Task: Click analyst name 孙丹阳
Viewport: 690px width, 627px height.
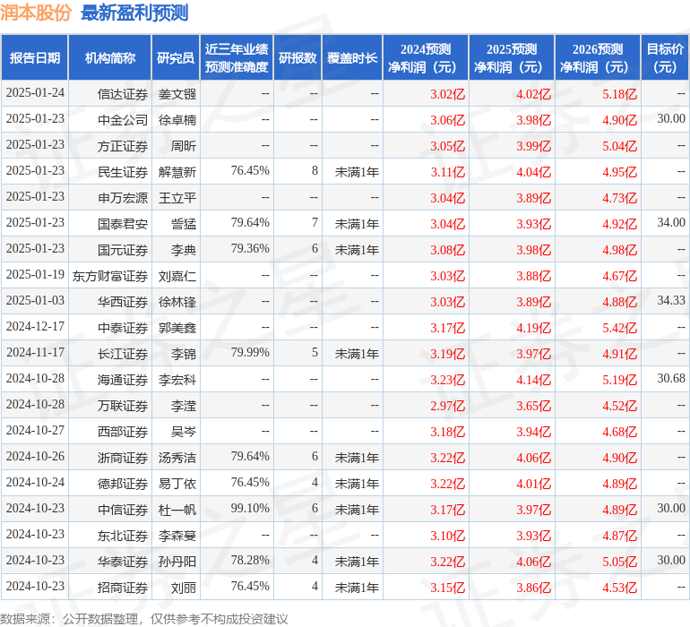Action: [x=177, y=562]
